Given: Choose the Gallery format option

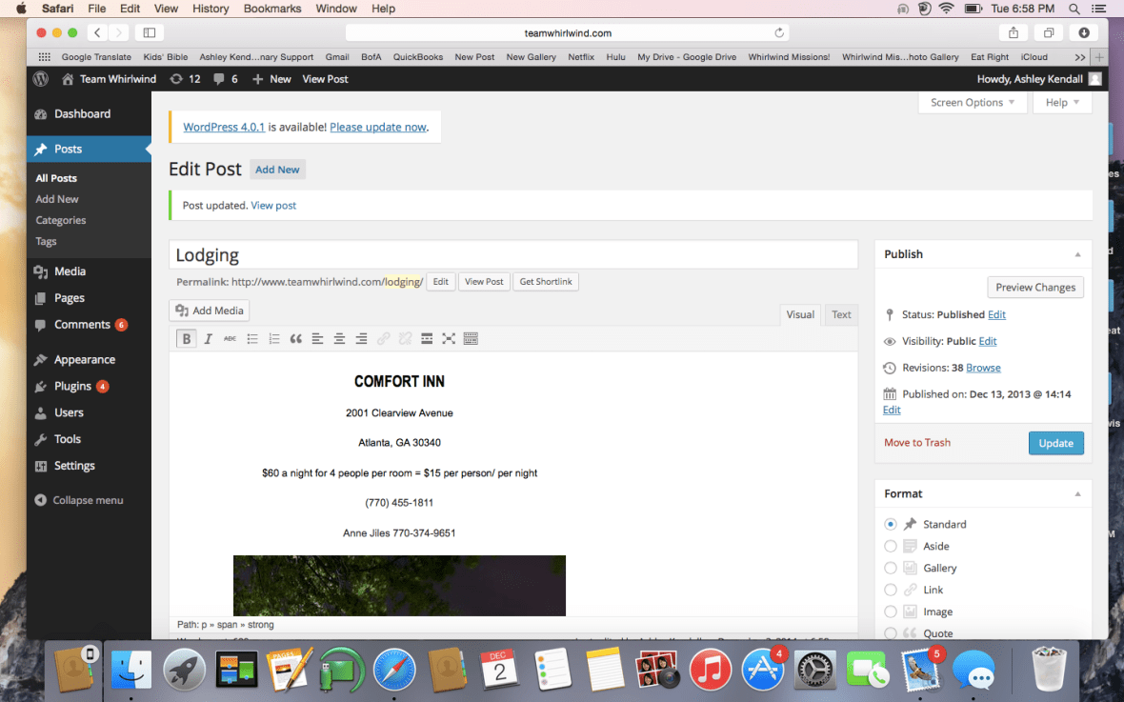Looking at the screenshot, I should 890,567.
